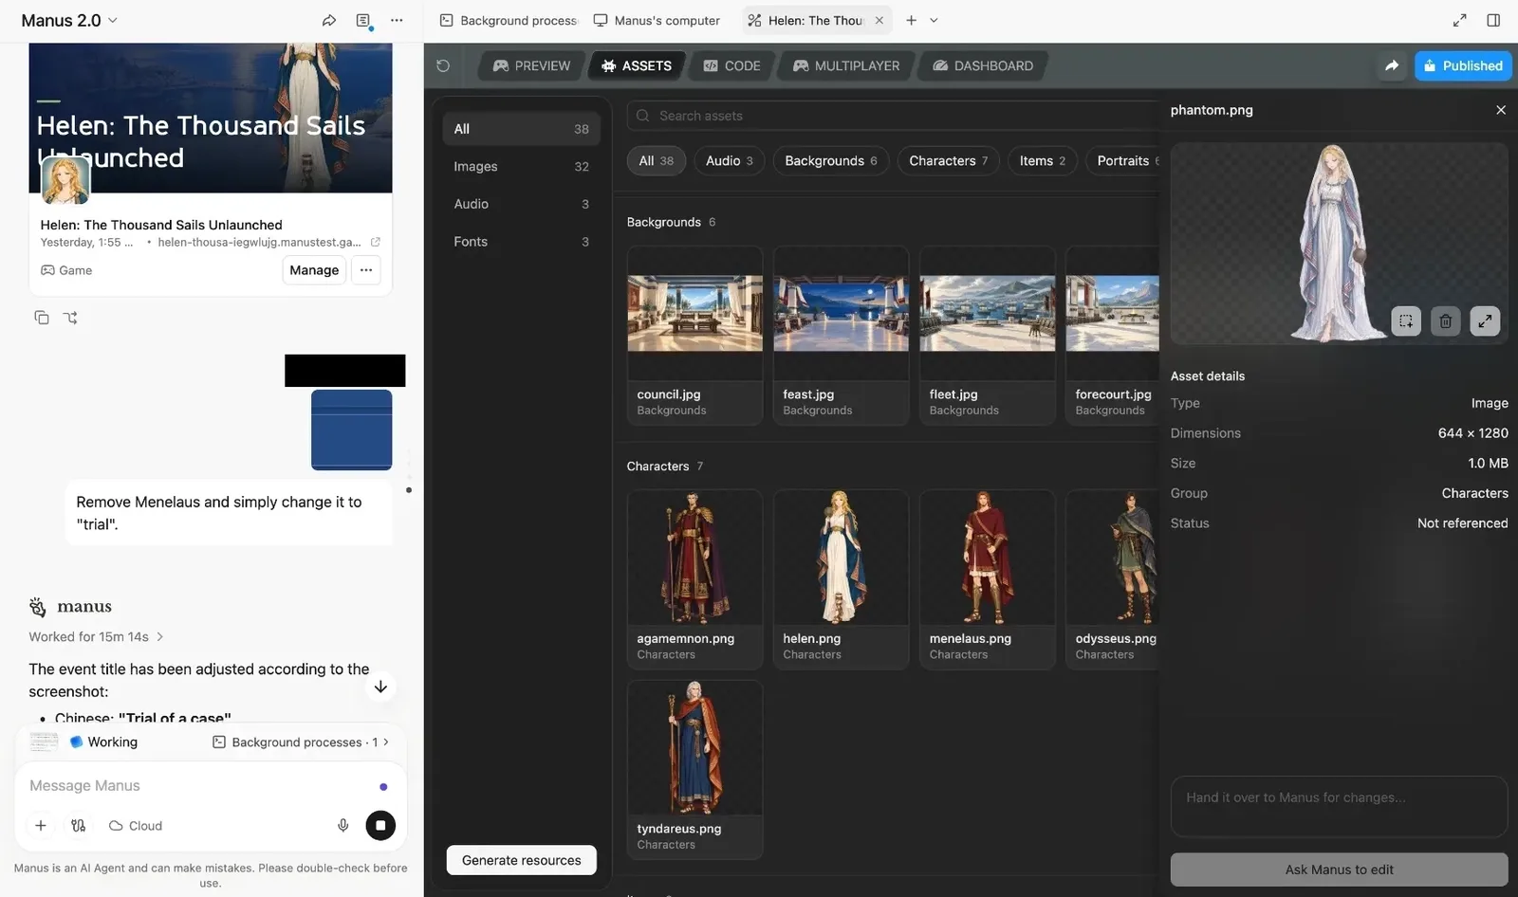Click the Generate resources button

[521, 860]
